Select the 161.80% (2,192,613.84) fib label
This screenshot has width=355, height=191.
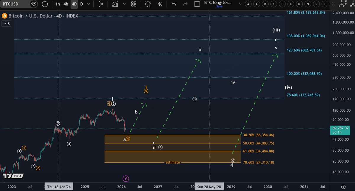tap(306, 13)
